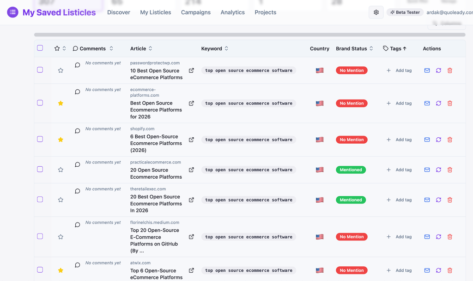Viewport: 473px width, 281px height.
Task: Click Add tag in theretailexec.com row
Action: (399, 200)
